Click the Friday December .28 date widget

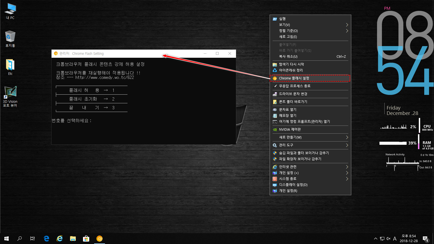tap(402, 110)
